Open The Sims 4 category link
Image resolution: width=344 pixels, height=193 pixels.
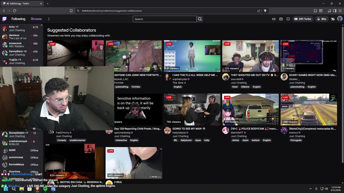pos(179,83)
